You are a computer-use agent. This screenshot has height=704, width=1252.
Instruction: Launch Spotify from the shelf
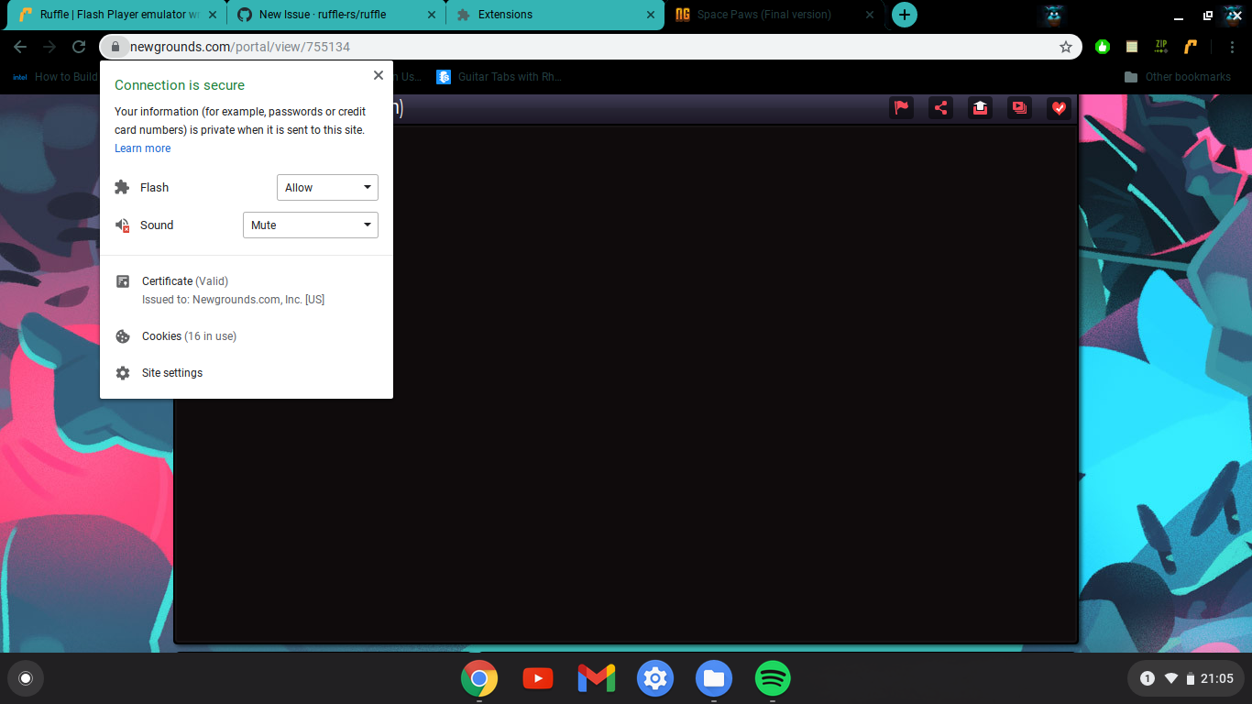(x=773, y=678)
